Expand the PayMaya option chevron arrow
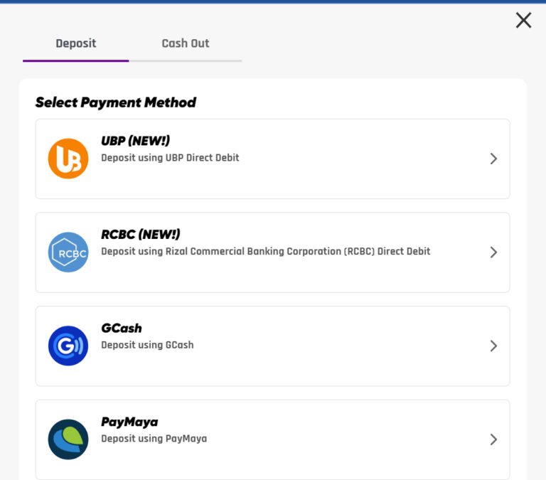Image resolution: width=546 pixels, height=480 pixels. [x=493, y=439]
